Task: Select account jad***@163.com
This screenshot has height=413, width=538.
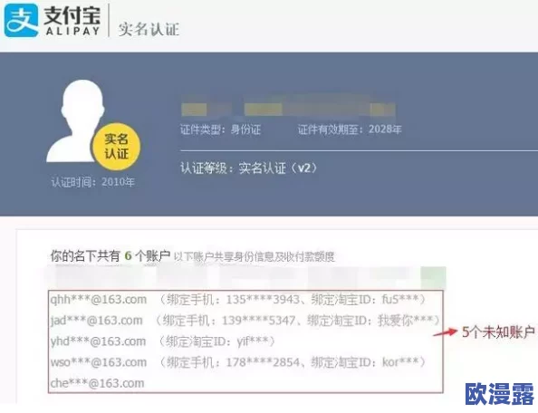Action: click(96, 321)
